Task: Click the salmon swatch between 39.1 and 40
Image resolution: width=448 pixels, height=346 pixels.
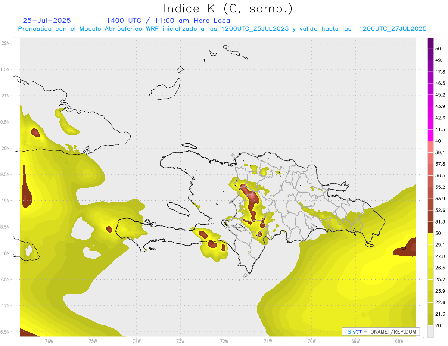Action: pyautogui.click(x=430, y=147)
